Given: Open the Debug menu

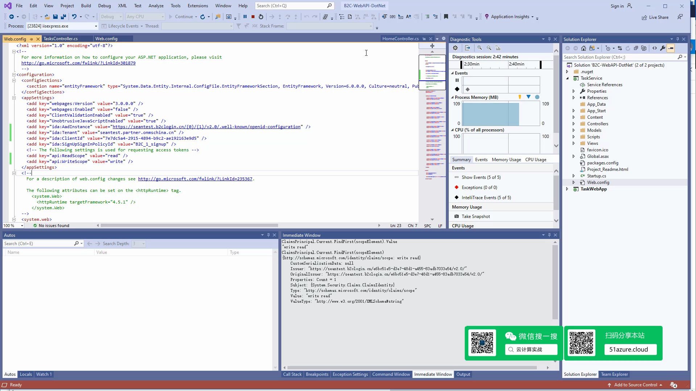Looking at the screenshot, I should [x=104, y=6].
